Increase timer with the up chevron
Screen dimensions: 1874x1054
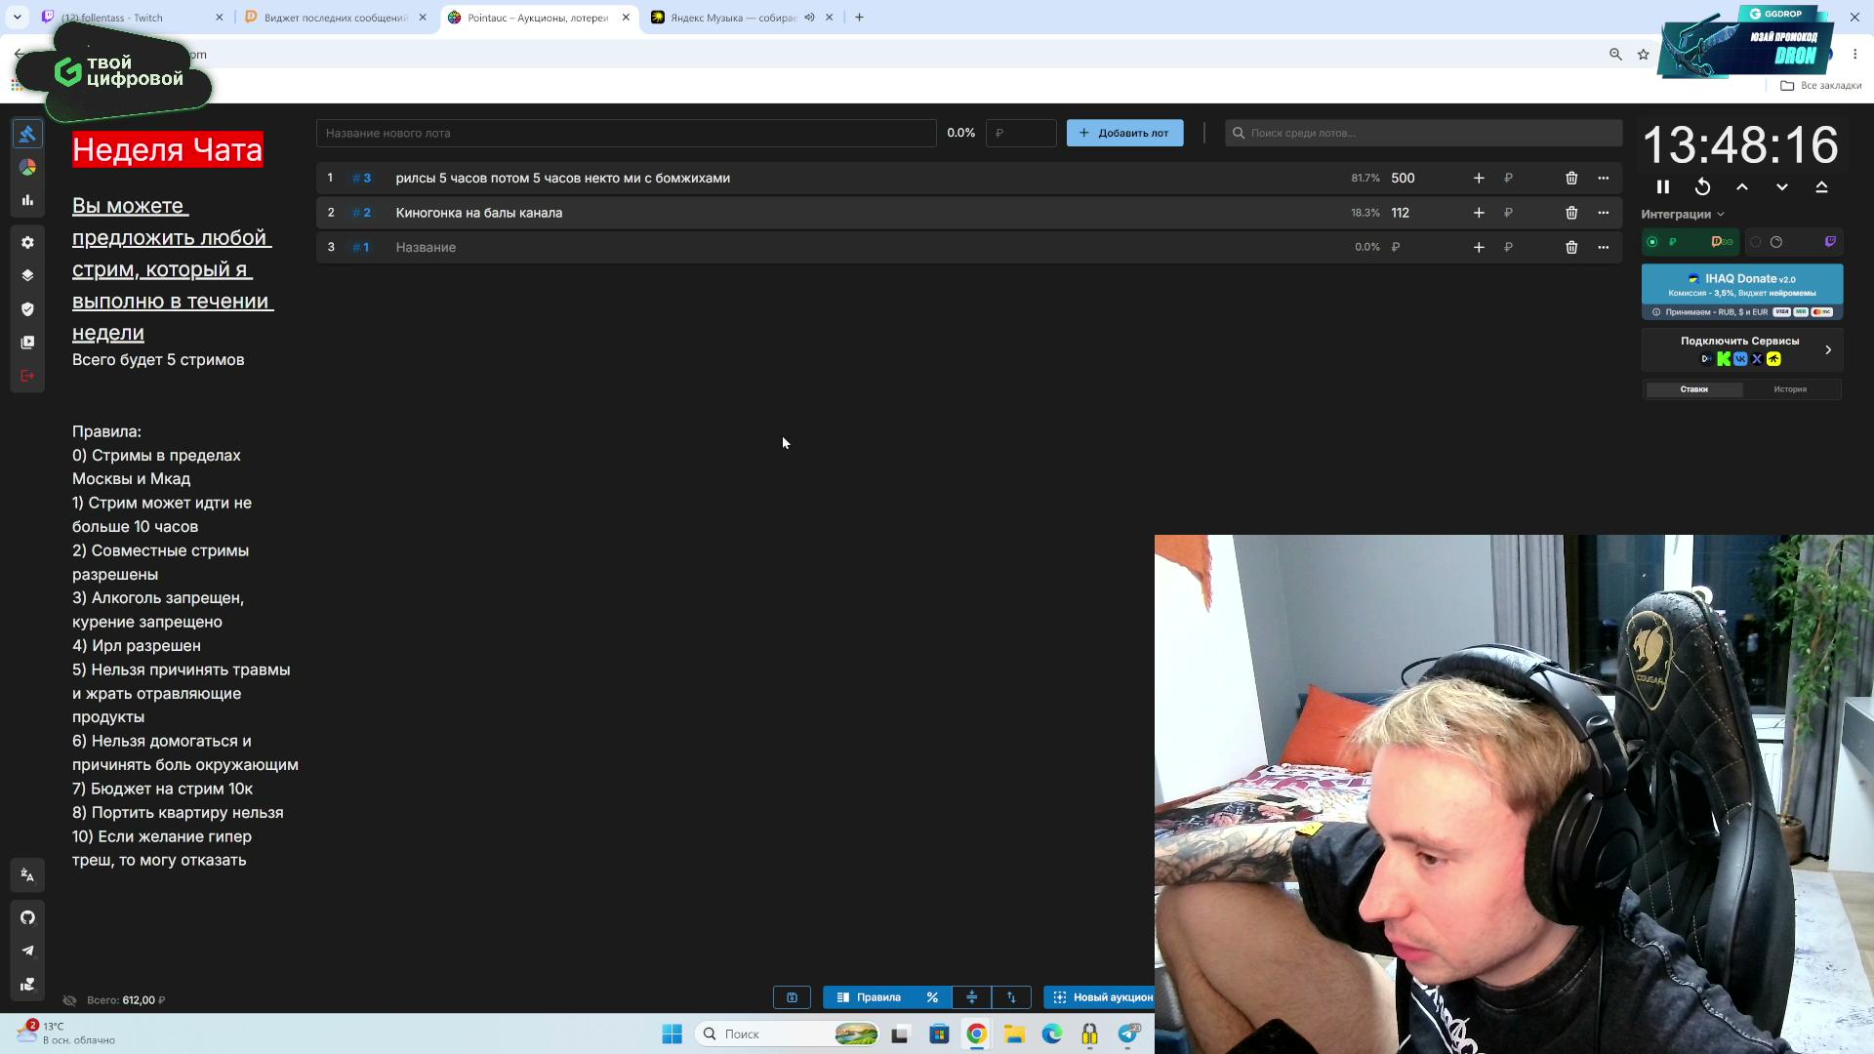[1742, 187]
